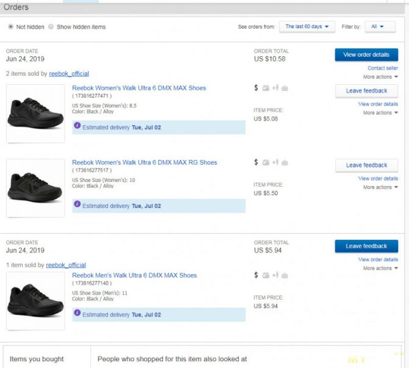The image size is (409, 368).
Task: Select the Show hidden items radio button
Action: point(51,27)
